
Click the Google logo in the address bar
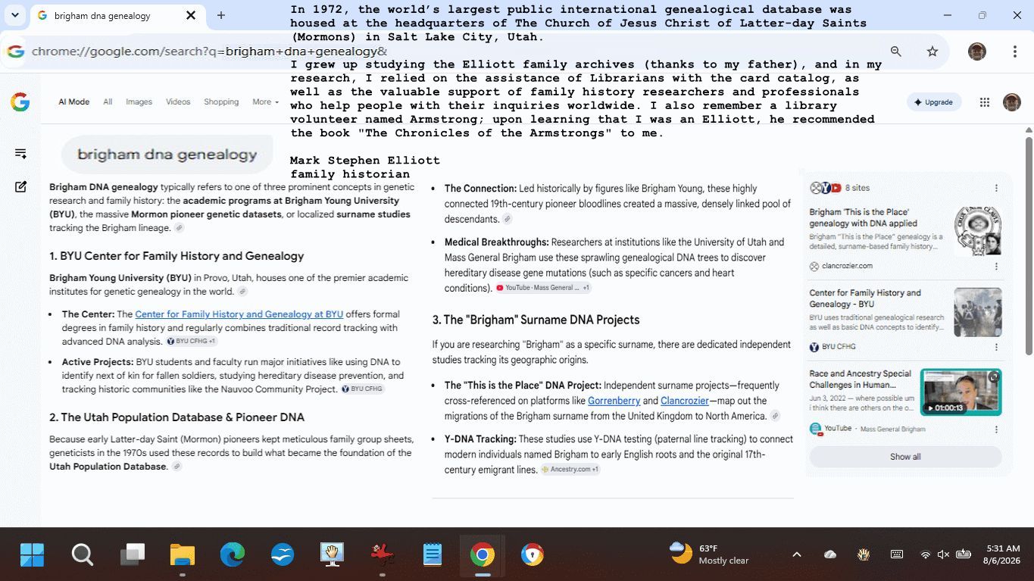(x=16, y=52)
